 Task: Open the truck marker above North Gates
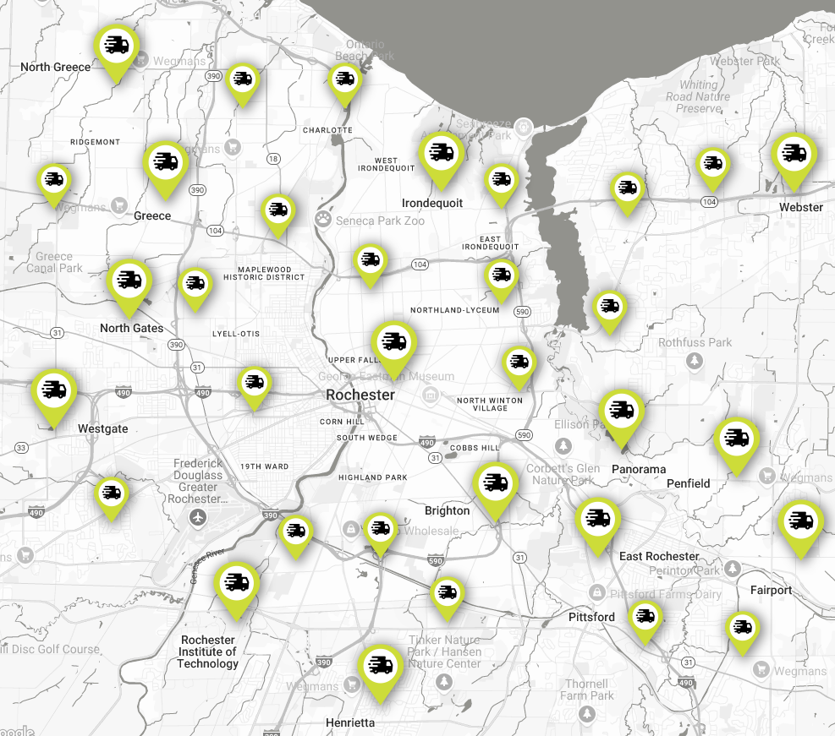click(129, 281)
